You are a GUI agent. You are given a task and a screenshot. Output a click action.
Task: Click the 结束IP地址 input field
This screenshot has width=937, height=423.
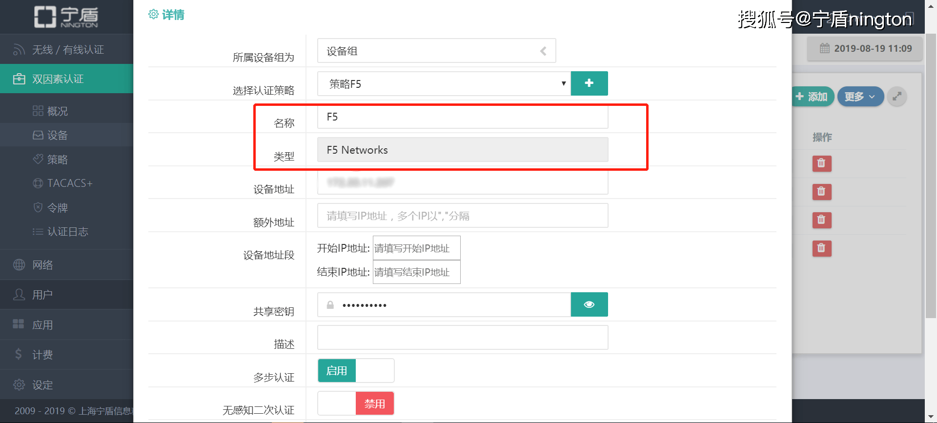tap(416, 272)
